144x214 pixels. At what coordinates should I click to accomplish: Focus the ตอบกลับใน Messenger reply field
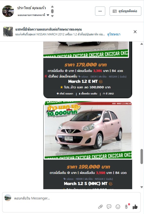(54, 198)
